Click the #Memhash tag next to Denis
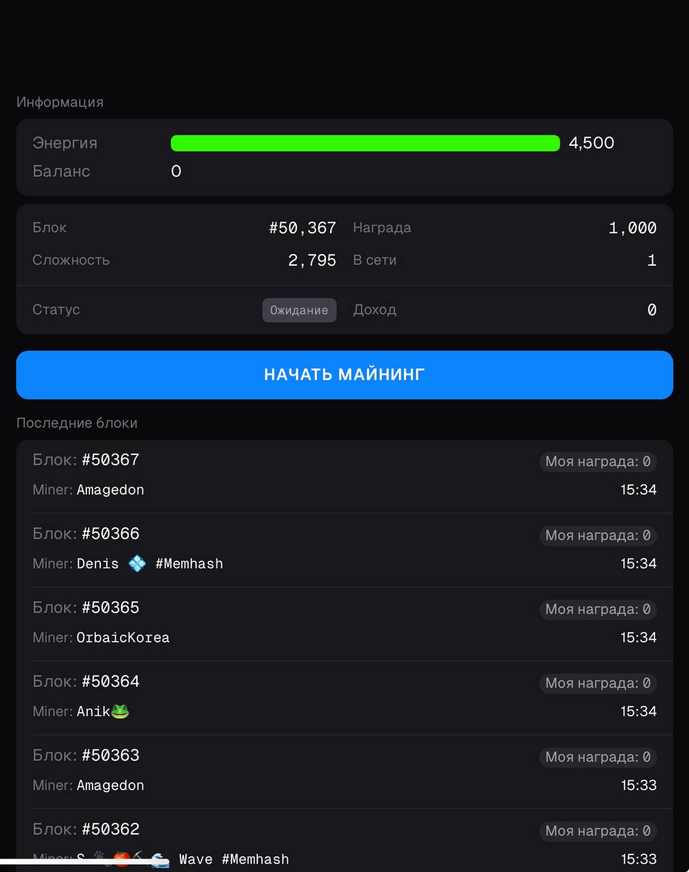Screen dimensions: 689x872 (189, 563)
